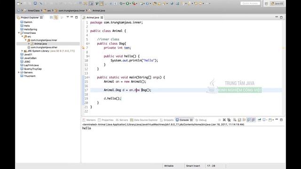This screenshot has height=169, width=301.
Task: Select the QuanLyTruyCap project
Action: pyautogui.click(x=33, y=69)
